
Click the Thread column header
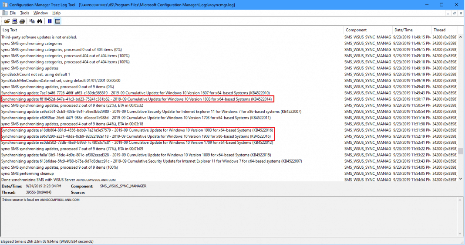coord(444,30)
